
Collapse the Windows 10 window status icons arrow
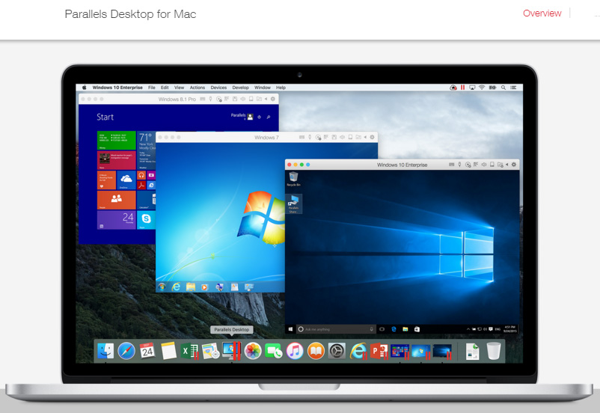pyautogui.click(x=507, y=165)
